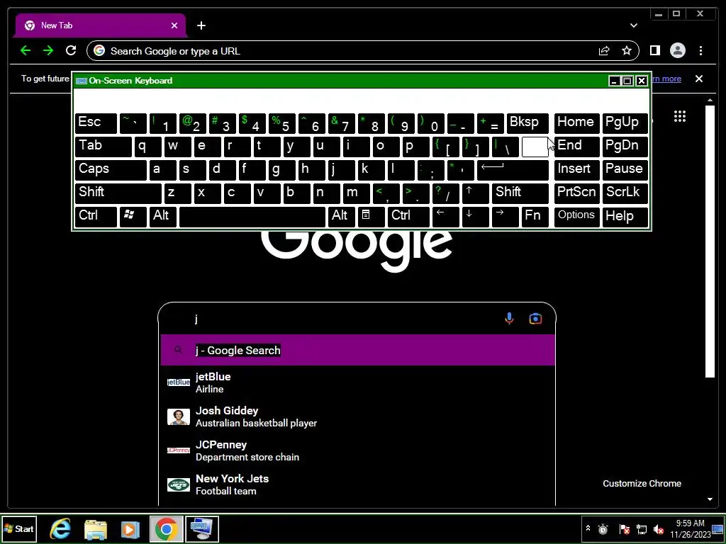
Task: Click Customize Chrome
Action: 642,483
